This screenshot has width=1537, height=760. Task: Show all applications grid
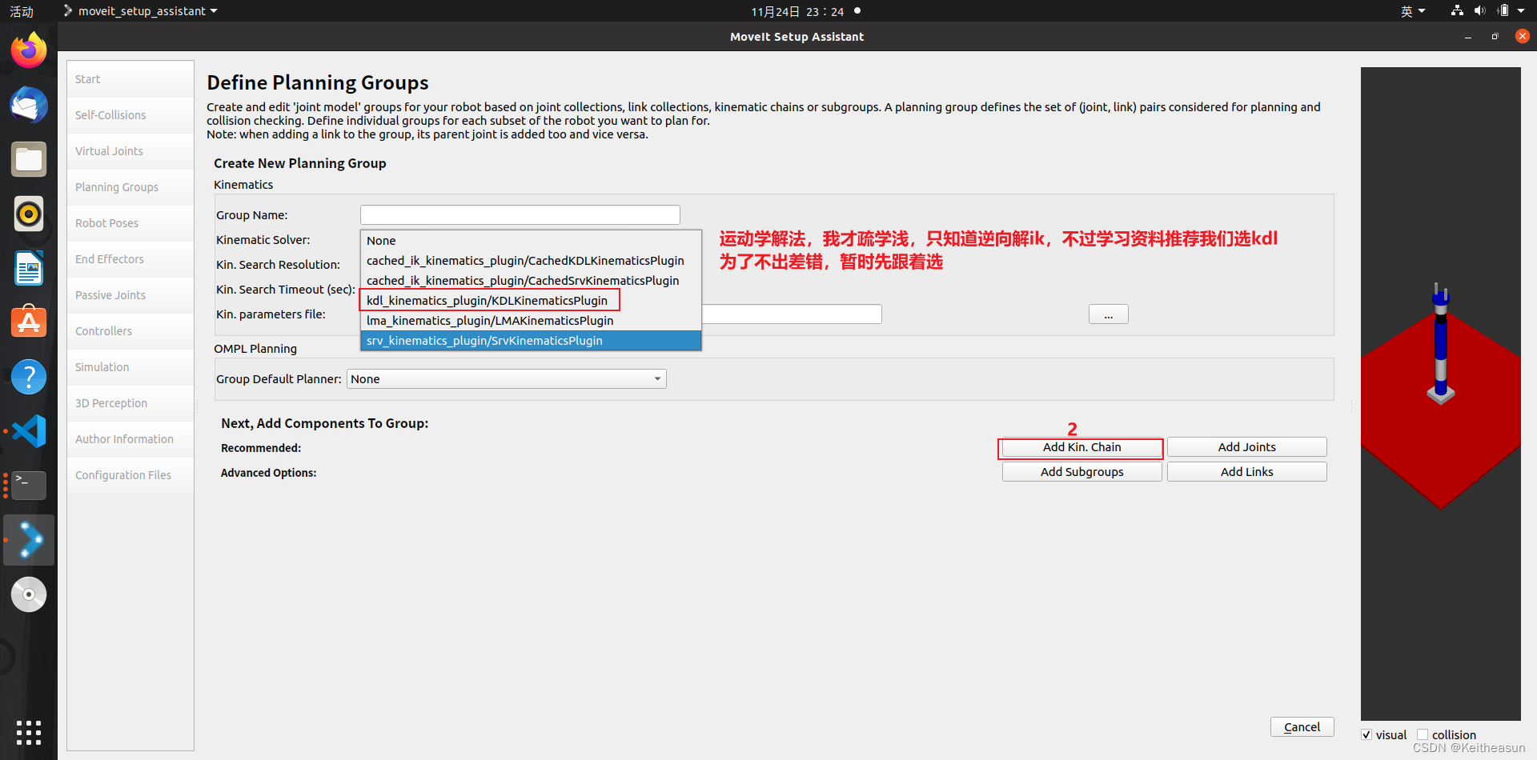(x=29, y=732)
